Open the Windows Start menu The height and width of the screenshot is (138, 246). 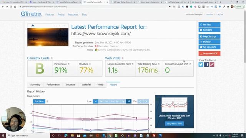coord(3,135)
